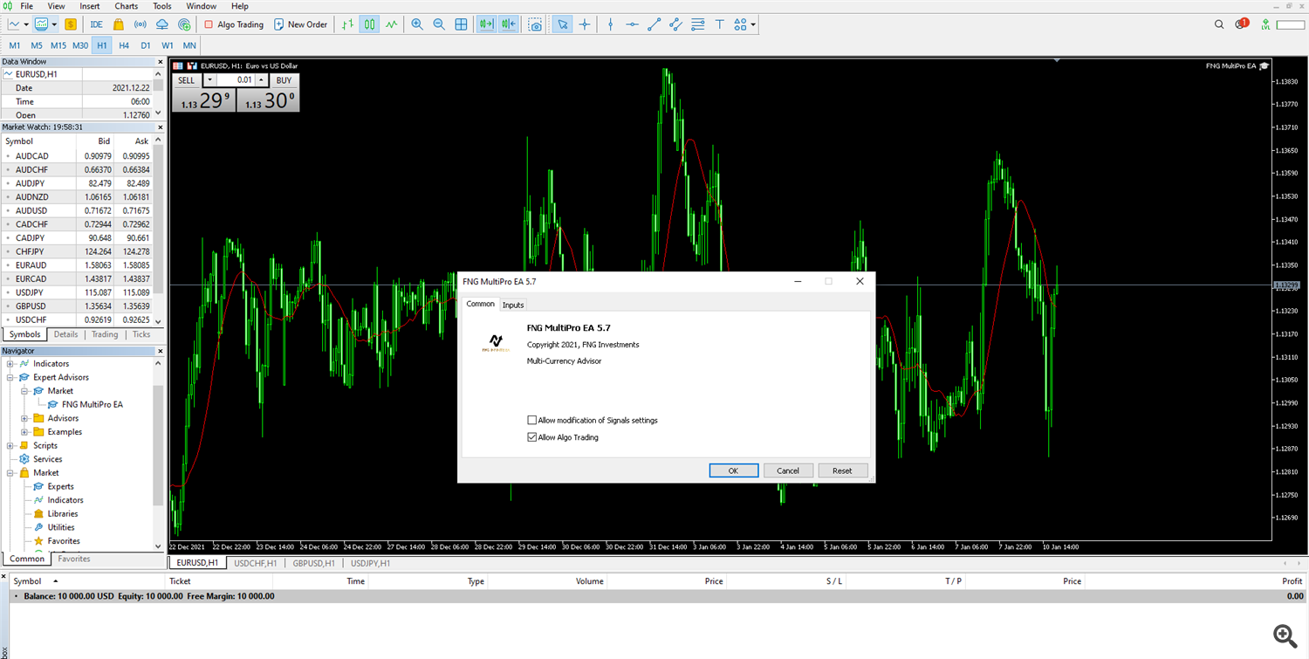Open the shapes objects dropdown arrow
1309x659 pixels.
coord(753,24)
